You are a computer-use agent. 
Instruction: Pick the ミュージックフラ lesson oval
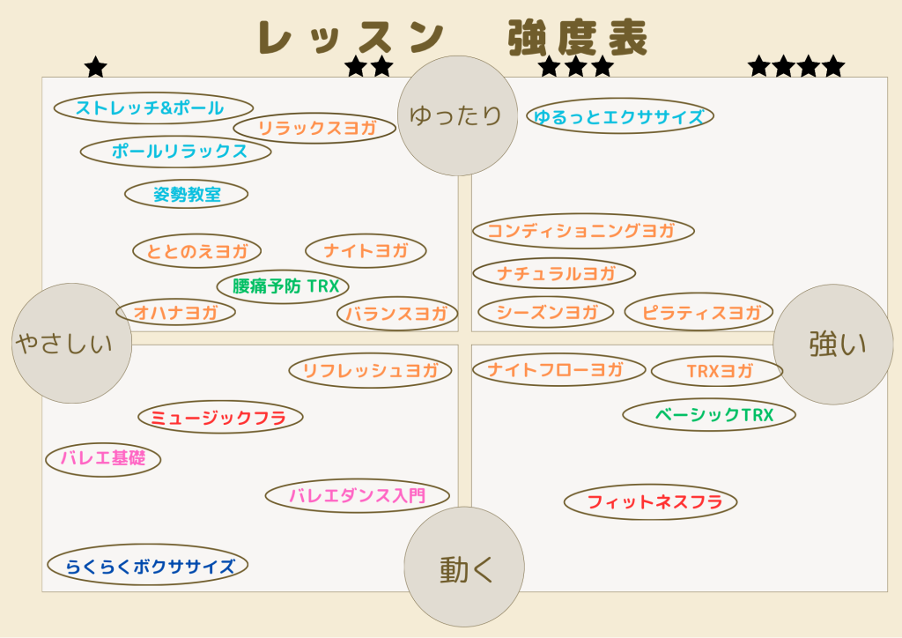(220, 418)
